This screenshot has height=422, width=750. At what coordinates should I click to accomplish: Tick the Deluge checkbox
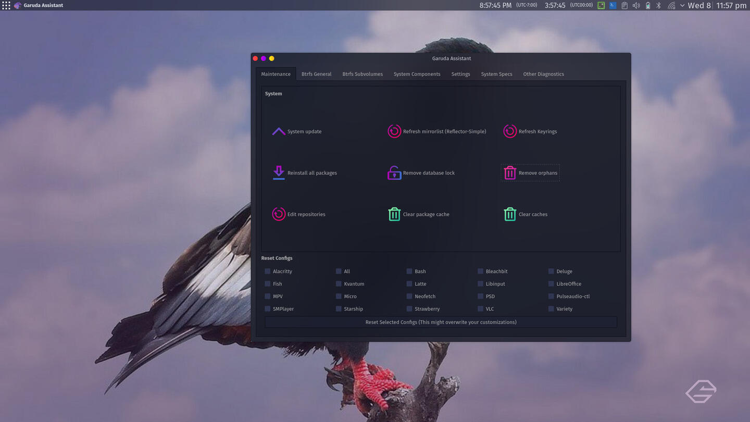pyautogui.click(x=551, y=271)
